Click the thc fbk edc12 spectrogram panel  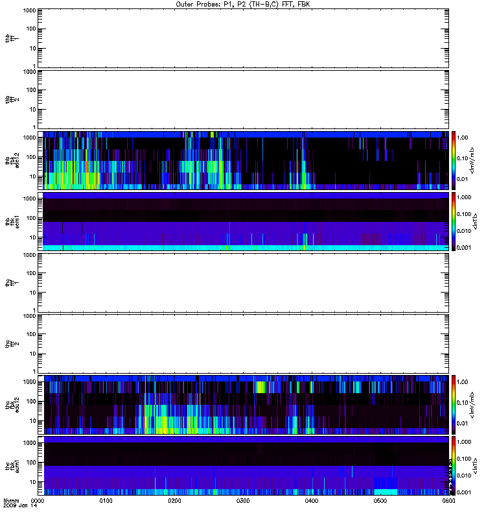pos(244,405)
